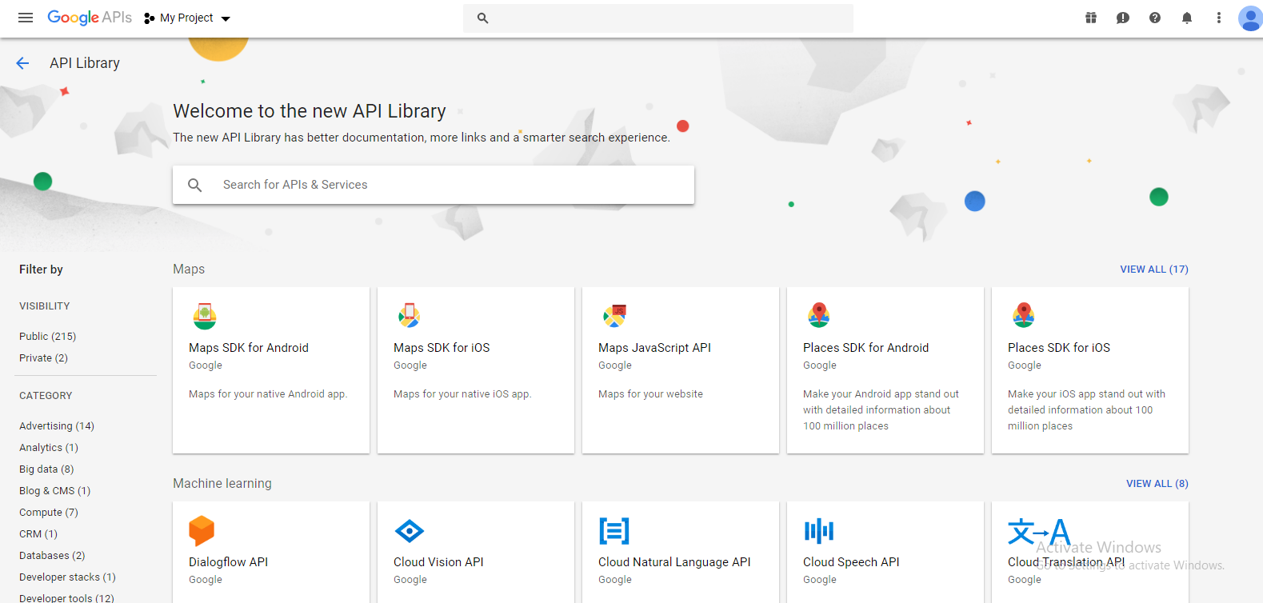Viewport: 1263px width, 603px height.
Task: Open the three-dot utilities menu
Action: tap(1219, 18)
